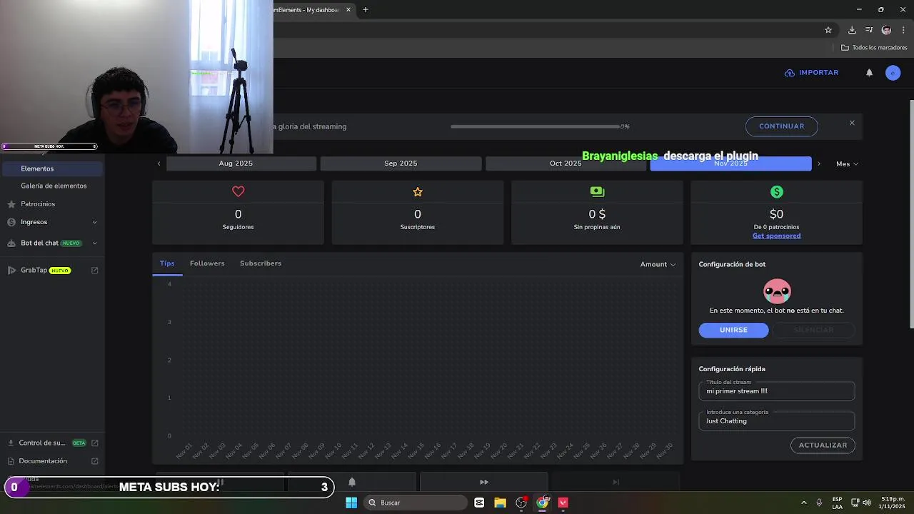The image size is (914, 514).
Task: Open Galería de elementos in sidebar
Action: tap(54, 186)
